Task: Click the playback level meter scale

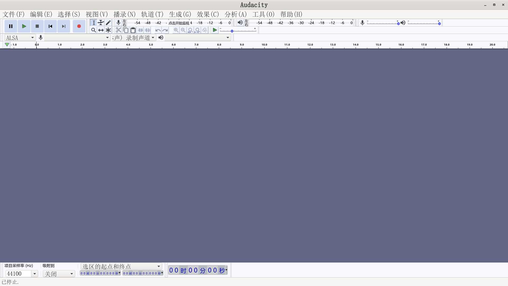Action: [x=301, y=23]
